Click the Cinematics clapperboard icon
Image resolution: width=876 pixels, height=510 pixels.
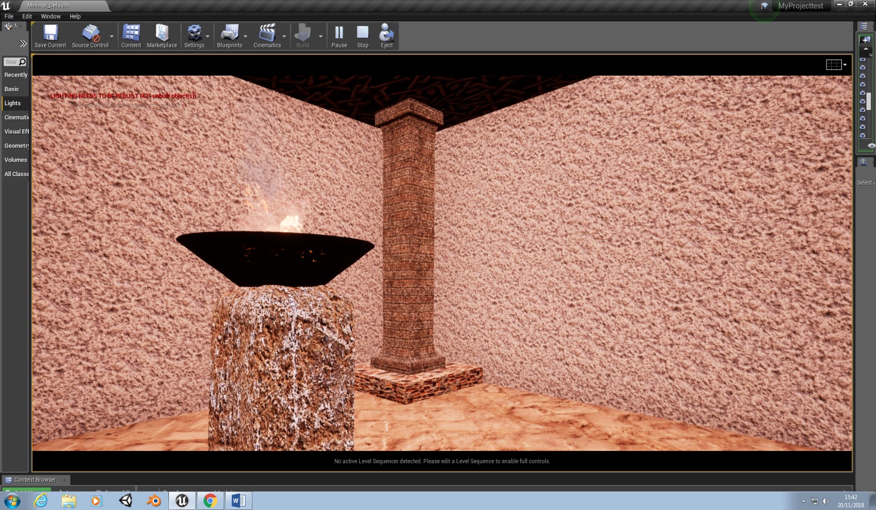tap(266, 34)
